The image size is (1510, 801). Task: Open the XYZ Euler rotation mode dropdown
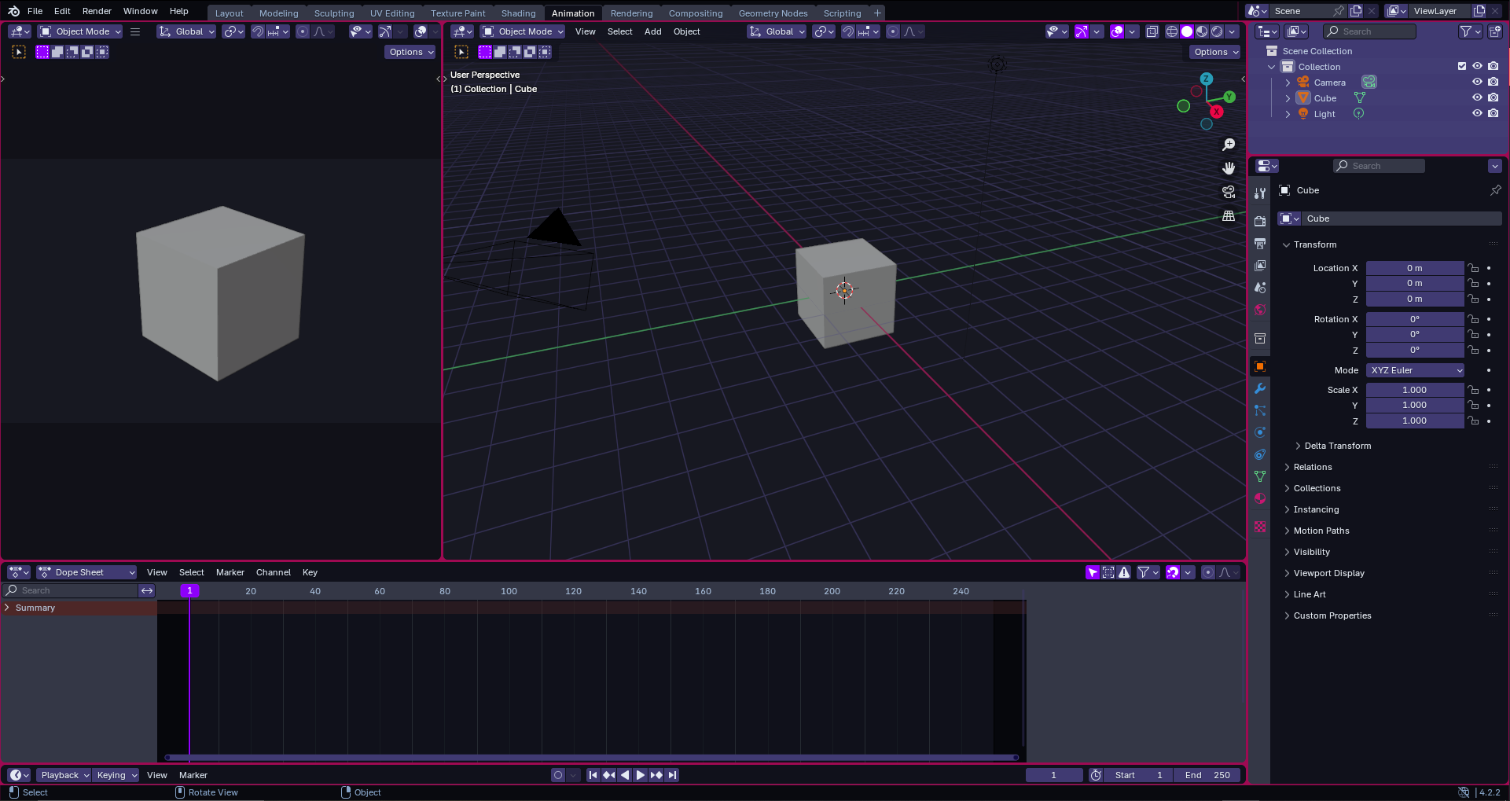pos(1415,370)
